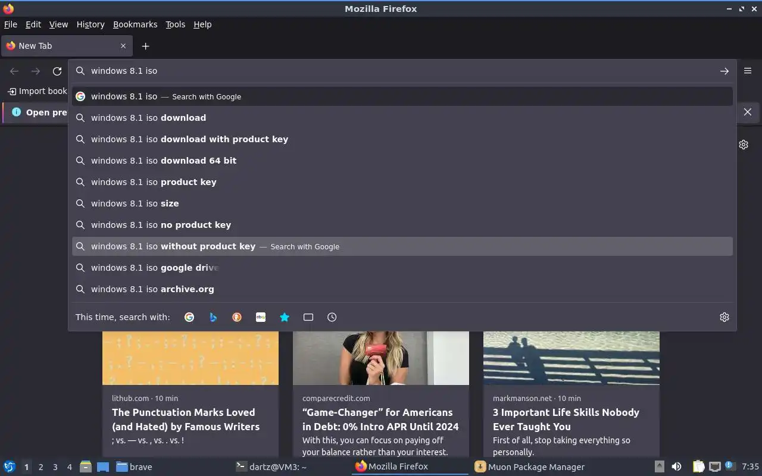
Task: Select suggestion 'windows 8.1 iso no product key'
Action: [x=402, y=225]
